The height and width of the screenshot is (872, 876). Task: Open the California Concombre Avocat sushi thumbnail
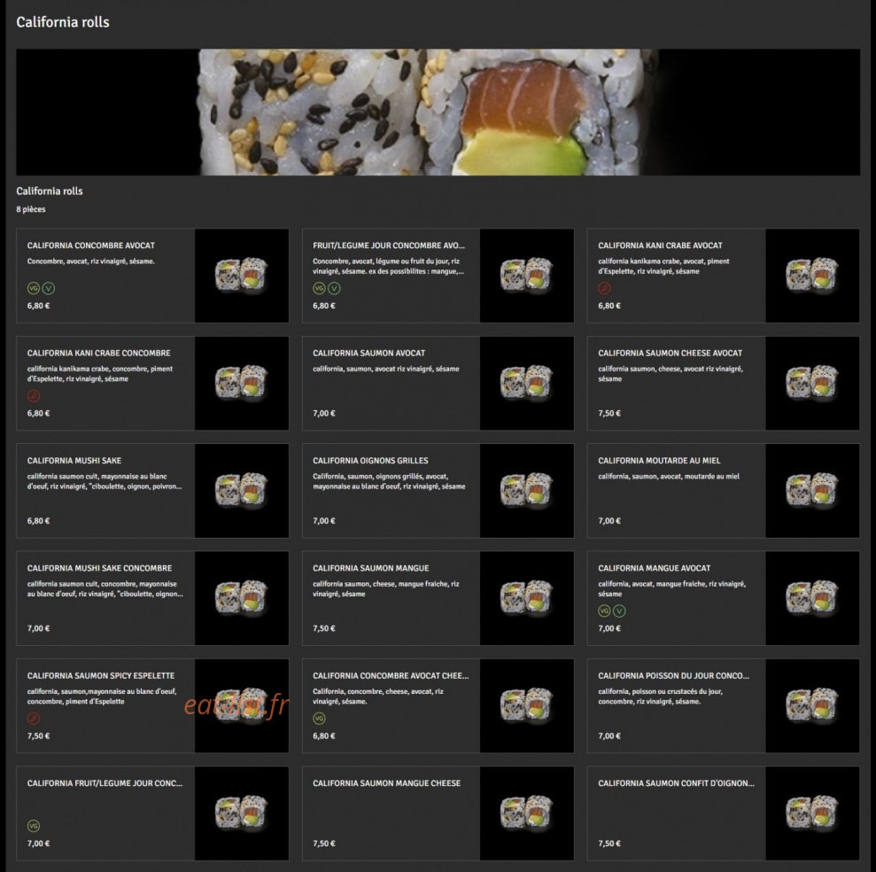point(241,275)
